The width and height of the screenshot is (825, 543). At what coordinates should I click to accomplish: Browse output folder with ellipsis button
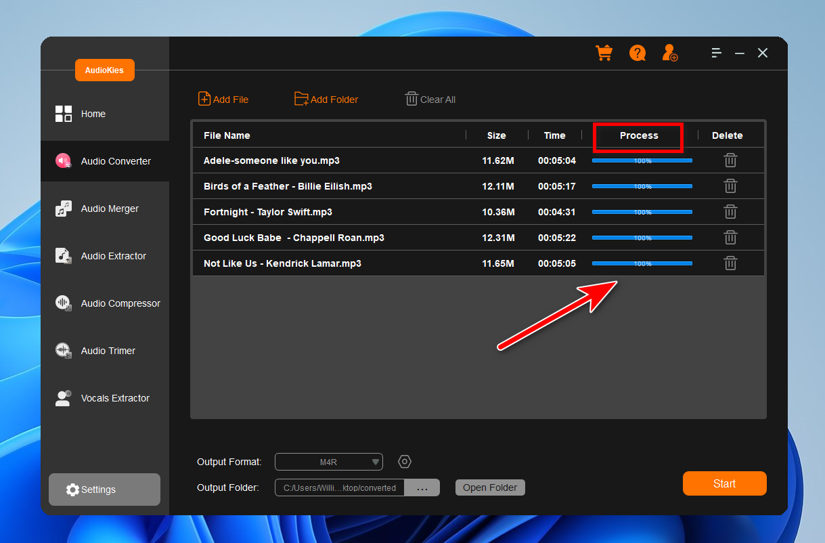point(422,487)
